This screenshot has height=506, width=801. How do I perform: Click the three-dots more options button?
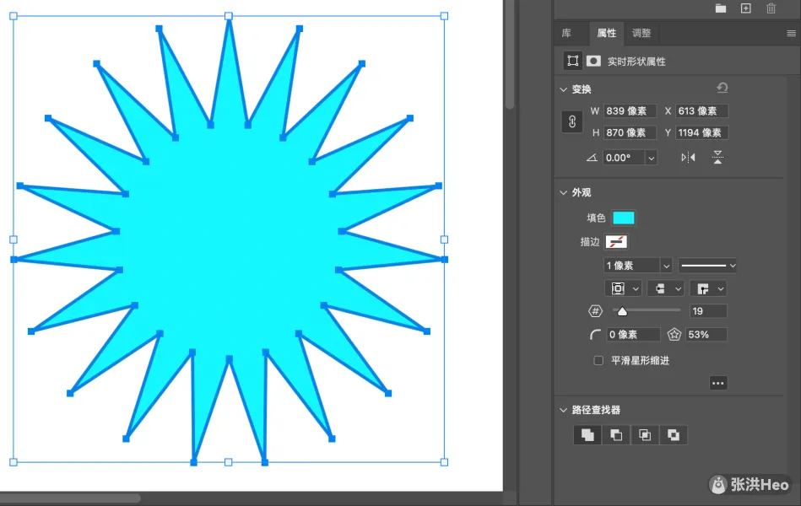pyautogui.click(x=717, y=383)
